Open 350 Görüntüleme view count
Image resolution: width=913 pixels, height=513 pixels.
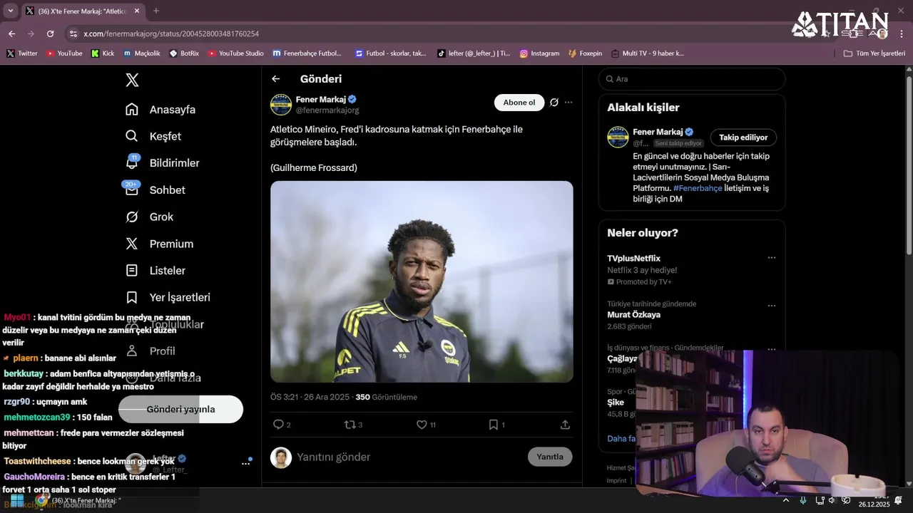pyautogui.click(x=386, y=397)
